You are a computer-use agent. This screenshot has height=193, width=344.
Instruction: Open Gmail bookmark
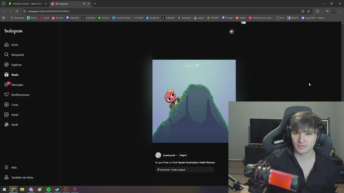[138, 18]
